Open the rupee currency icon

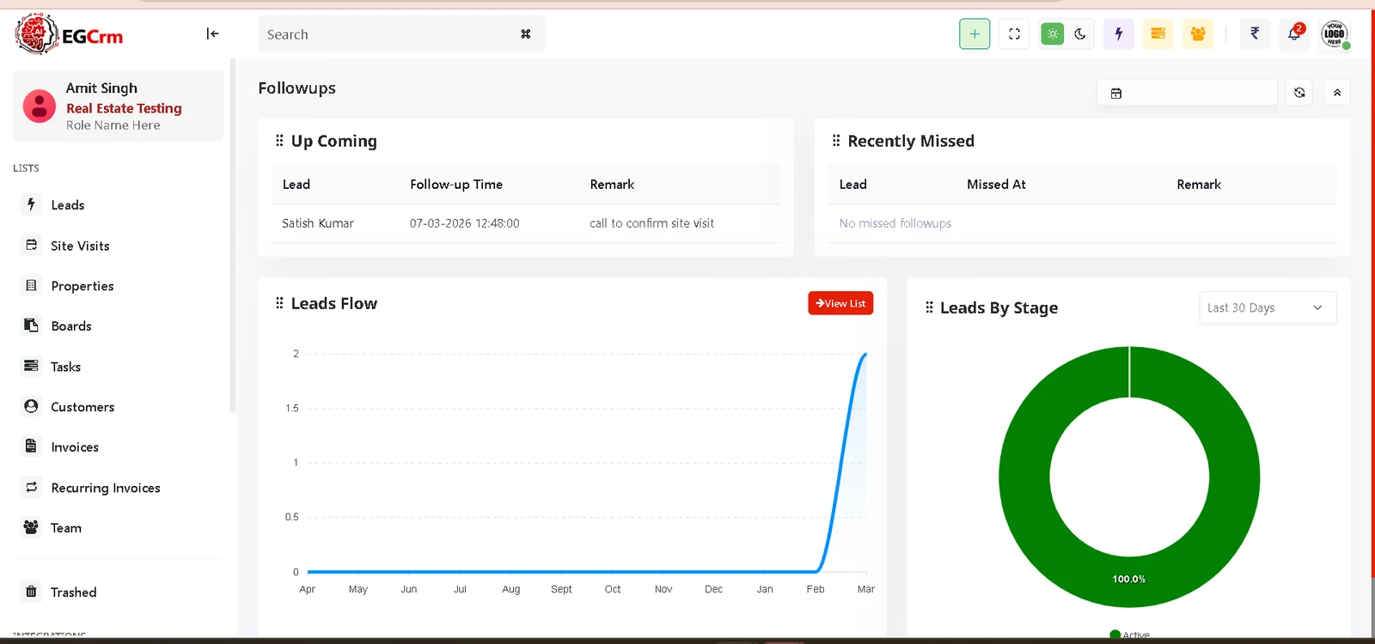(1255, 34)
